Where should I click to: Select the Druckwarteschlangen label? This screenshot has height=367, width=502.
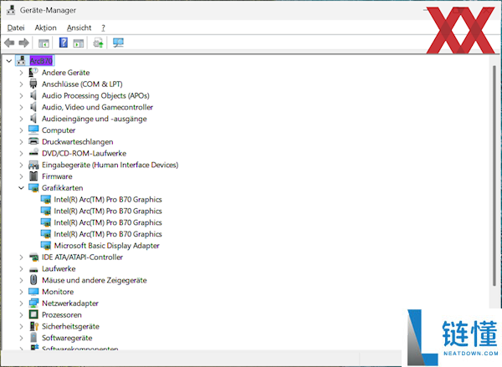pos(78,142)
